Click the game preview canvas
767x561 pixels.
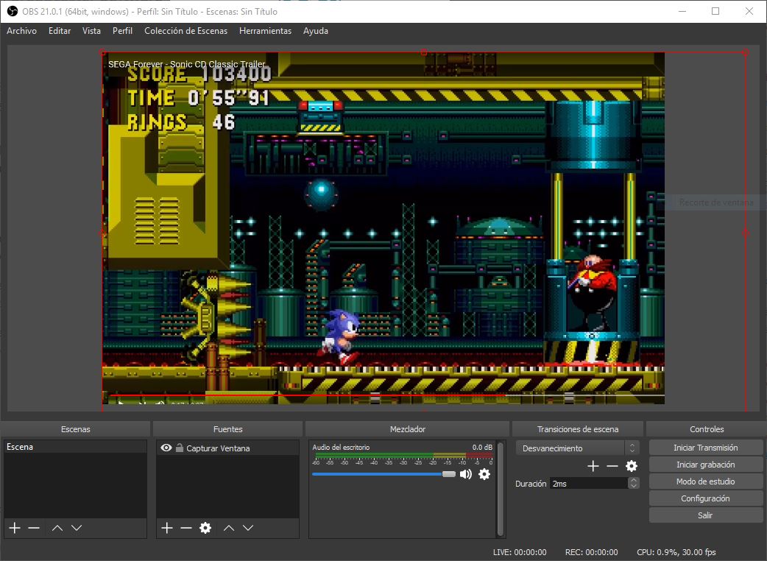click(383, 228)
